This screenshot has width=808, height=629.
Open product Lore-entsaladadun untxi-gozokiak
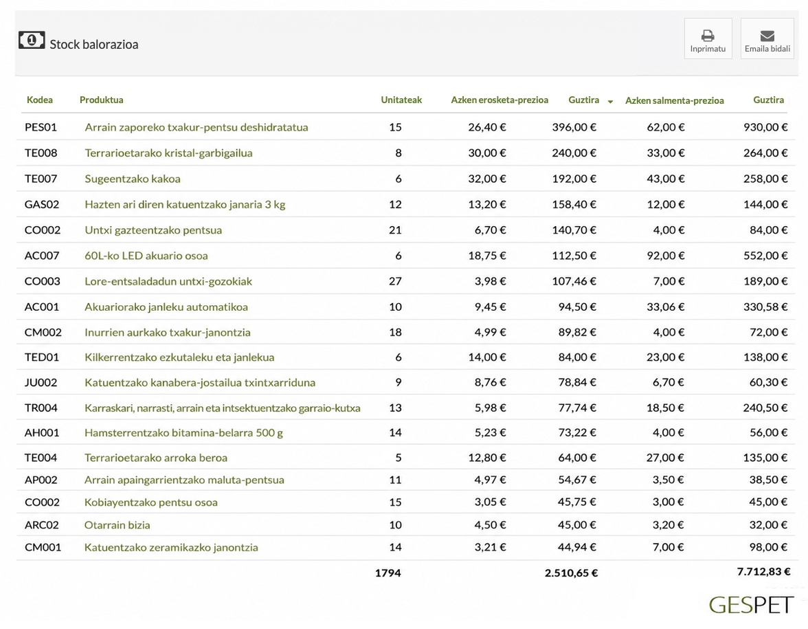coord(168,282)
